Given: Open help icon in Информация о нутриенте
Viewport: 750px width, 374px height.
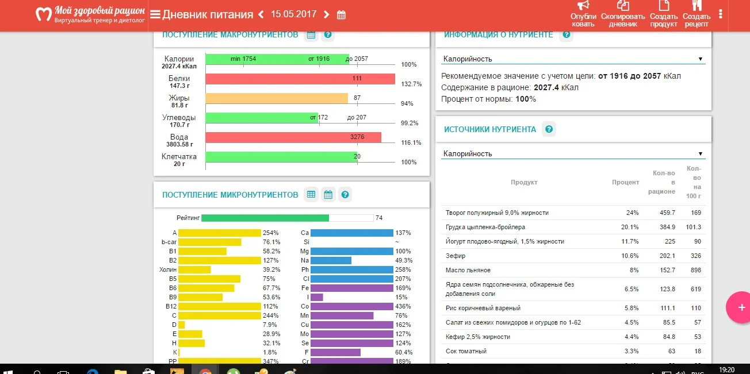Looking at the screenshot, I should [x=565, y=34].
